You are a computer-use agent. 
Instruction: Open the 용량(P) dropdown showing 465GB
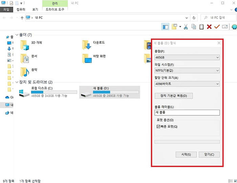coord(187,58)
